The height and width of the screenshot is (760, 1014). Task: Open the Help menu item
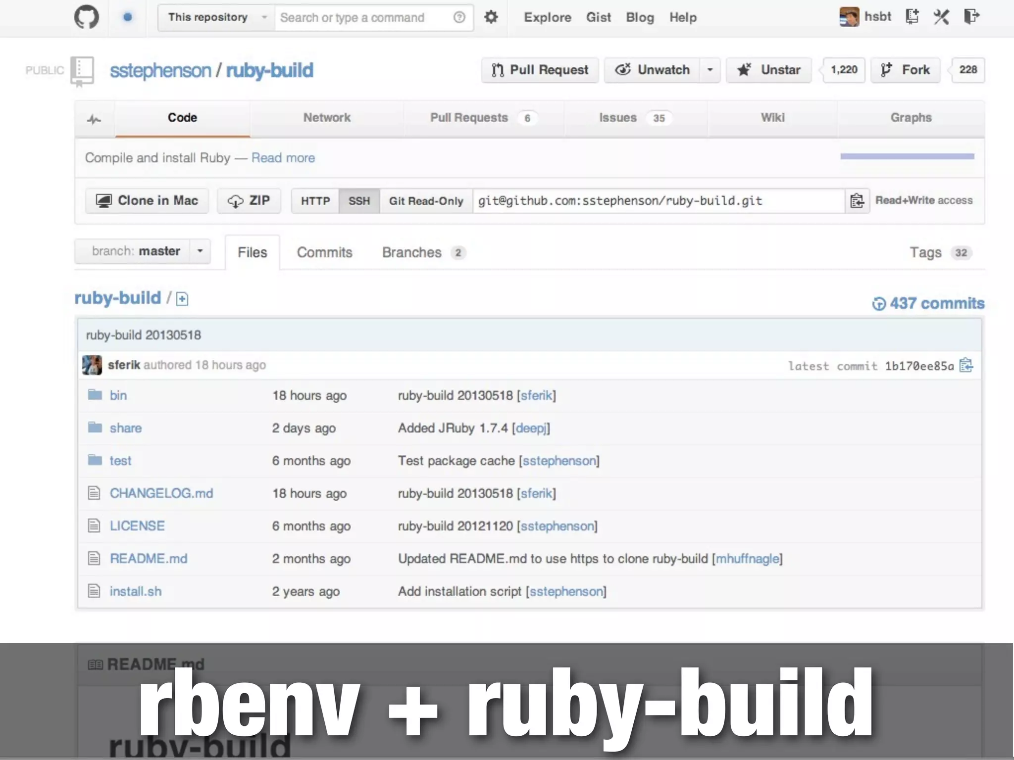coord(683,17)
